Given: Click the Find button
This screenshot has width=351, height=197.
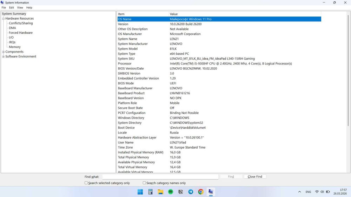Looking at the screenshot, I should 231,177.
